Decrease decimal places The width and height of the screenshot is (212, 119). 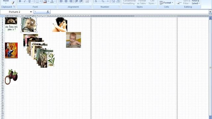tap(118, 1)
